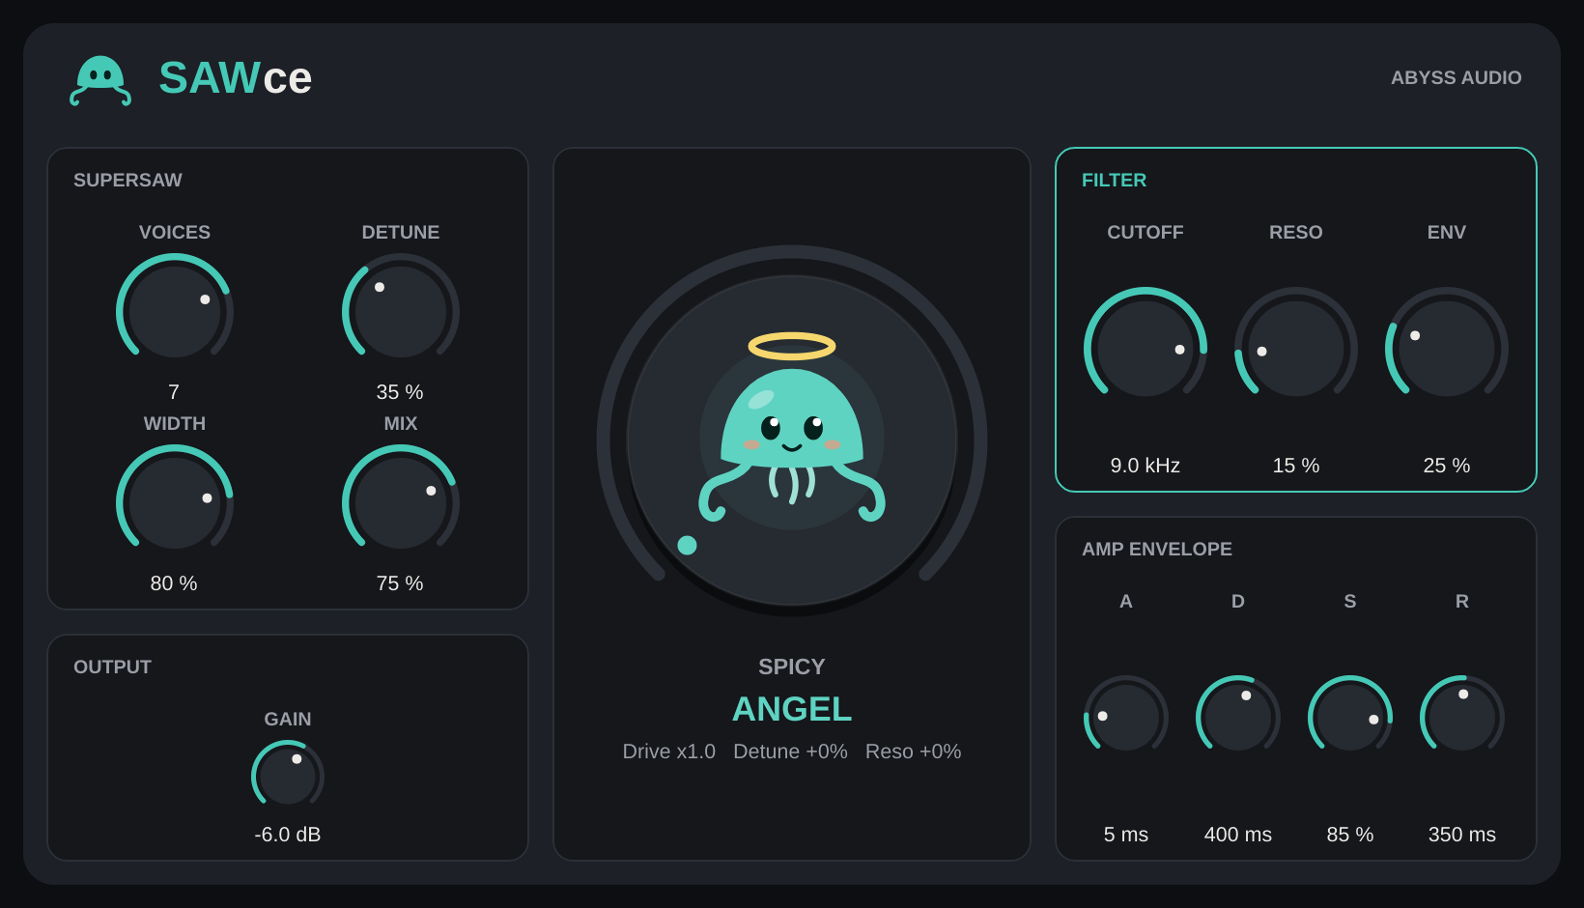Click the ABYSS AUDIO brand text

click(1456, 77)
